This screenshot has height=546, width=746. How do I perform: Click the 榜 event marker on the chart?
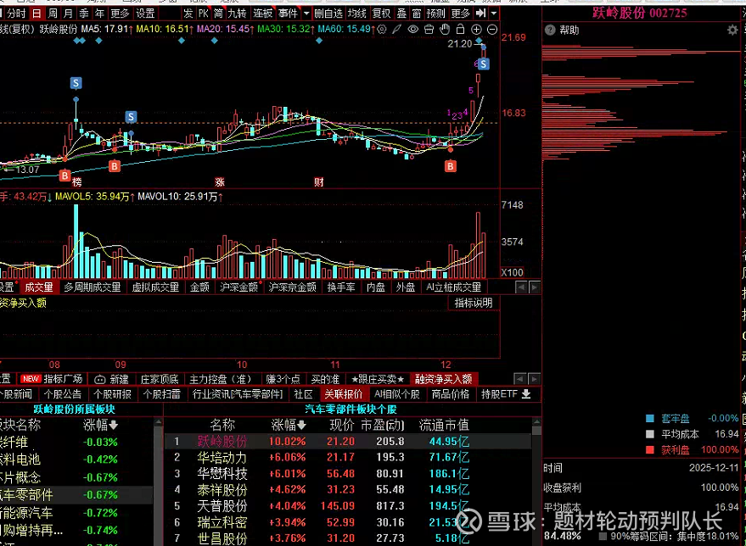(77, 182)
